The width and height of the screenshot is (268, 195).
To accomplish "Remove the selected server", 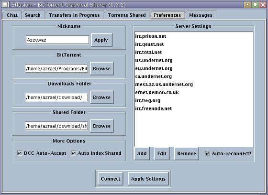I will click(x=187, y=153).
